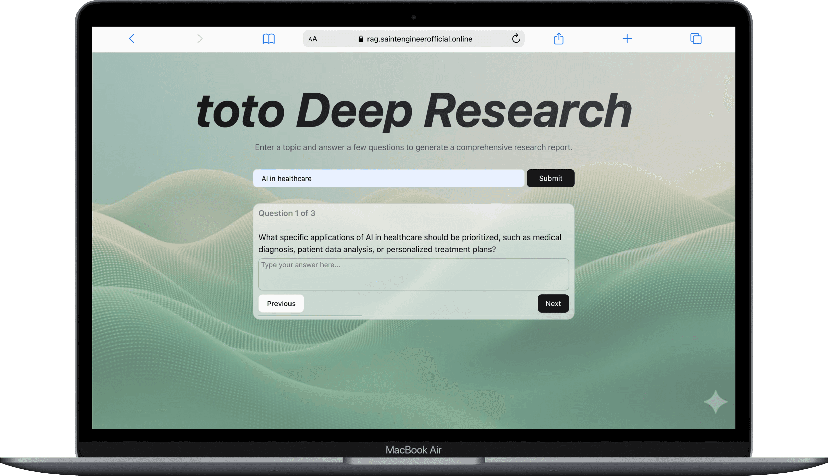Click the Next button for Question 1
This screenshot has width=828, height=476.
[553, 303]
